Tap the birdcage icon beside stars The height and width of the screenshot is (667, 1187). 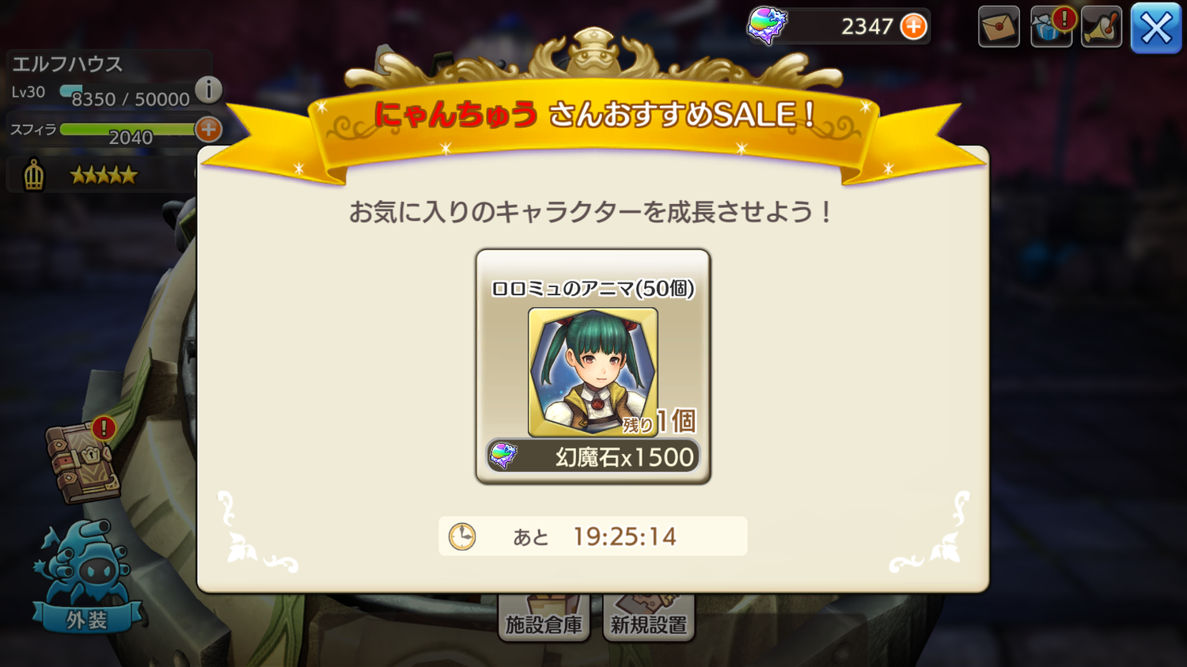click(x=33, y=175)
